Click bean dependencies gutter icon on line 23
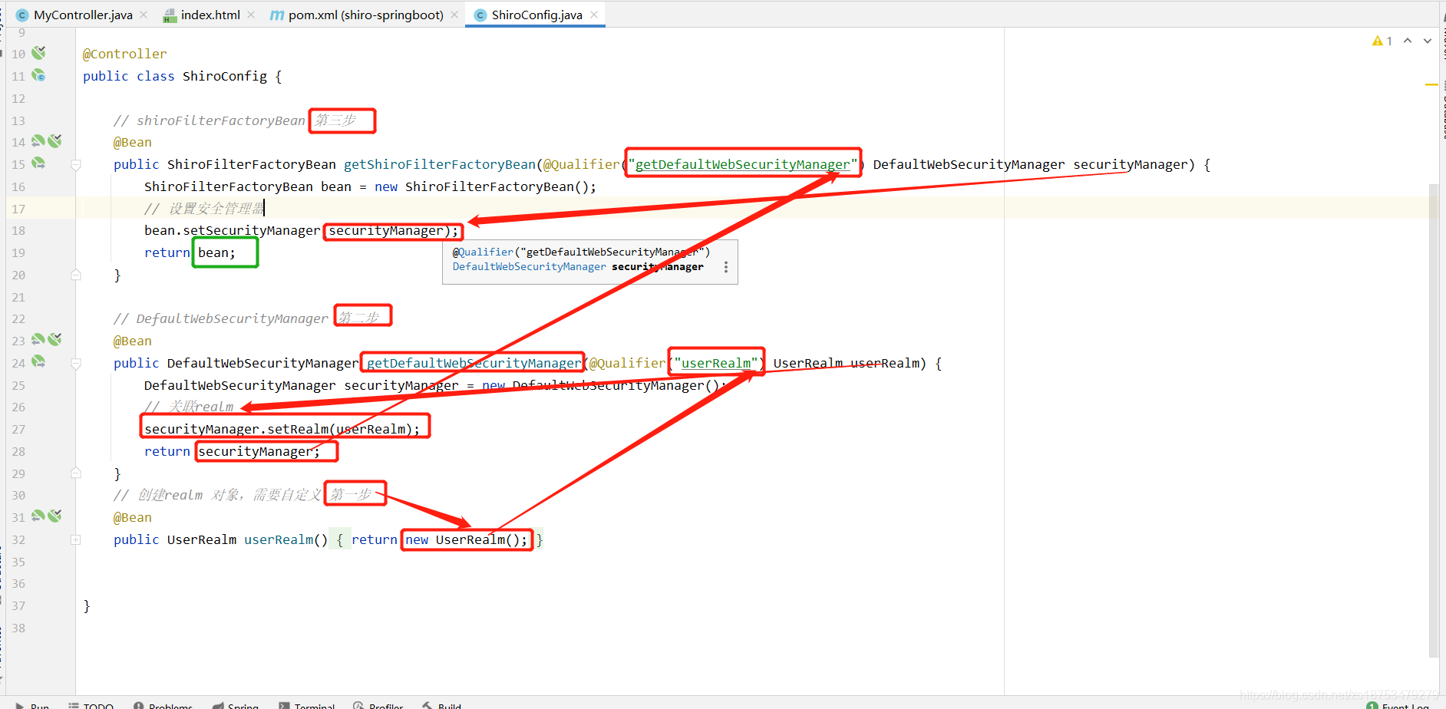The height and width of the screenshot is (709, 1446). point(38,340)
